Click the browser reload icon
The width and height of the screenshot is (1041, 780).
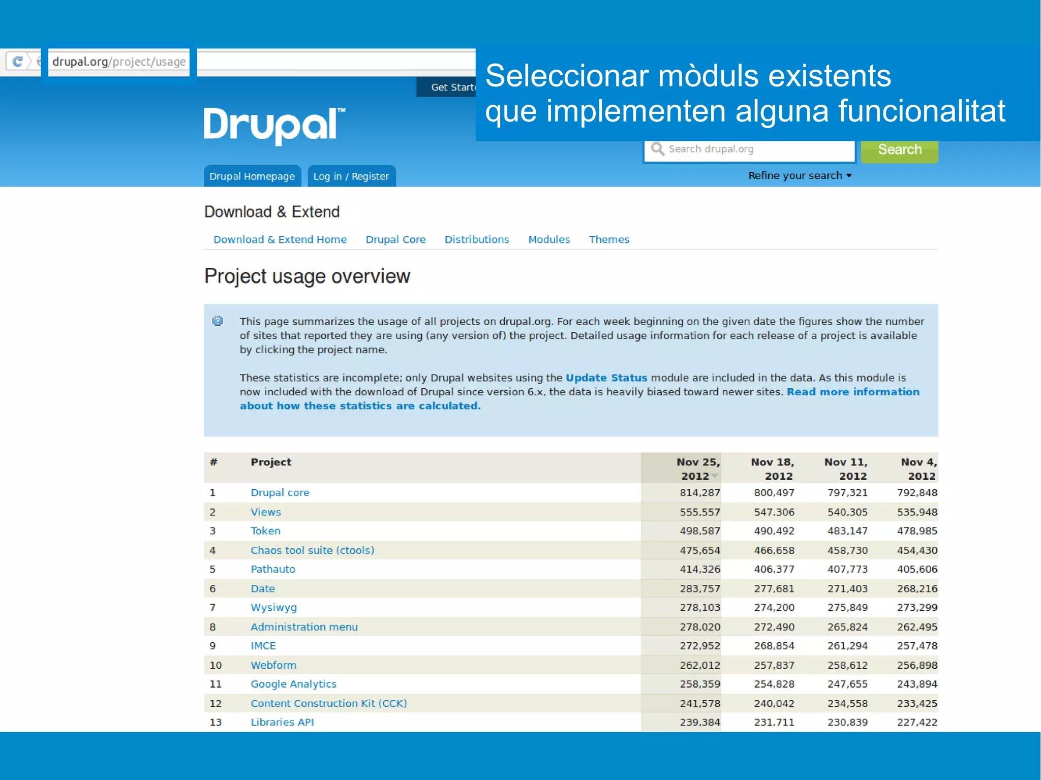[x=17, y=61]
